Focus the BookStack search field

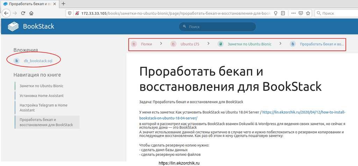217,27
